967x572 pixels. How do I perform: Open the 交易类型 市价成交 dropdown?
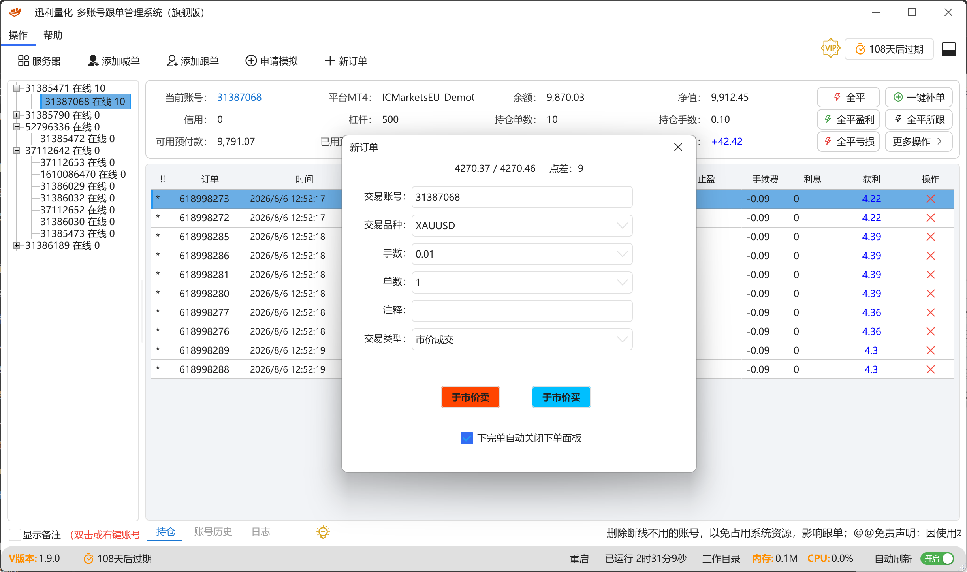click(522, 339)
